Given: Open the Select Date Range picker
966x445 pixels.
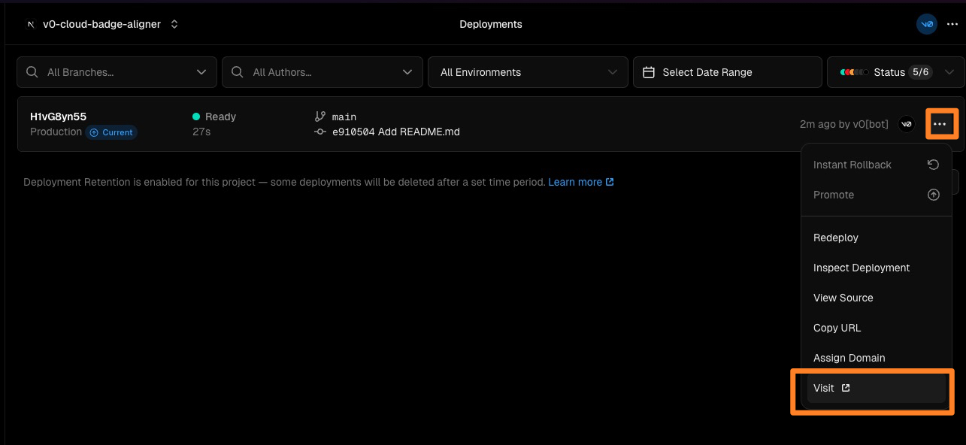Looking at the screenshot, I should click(727, 72).
